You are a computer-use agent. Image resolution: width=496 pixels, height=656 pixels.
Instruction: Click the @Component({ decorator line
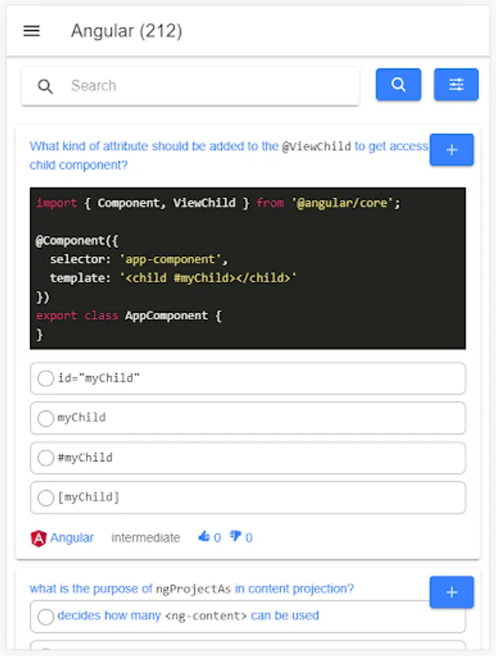click(x=77, y=241)
